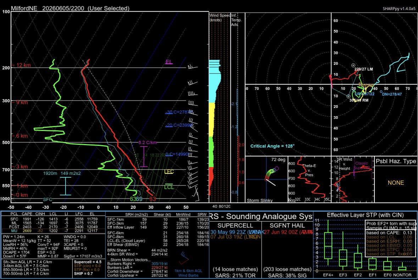Open the 27 Jun 92 00Z hail analogue
This screenshot has height=280, width=418.
pos(288,232)
